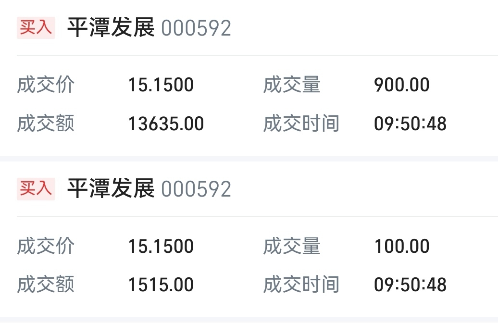Tap the 成交额 label in the first record
Viewport: 498px width, 335px height.
(x=46, y=124)
